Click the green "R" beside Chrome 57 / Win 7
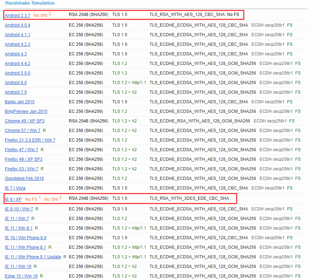 point(44,131)
